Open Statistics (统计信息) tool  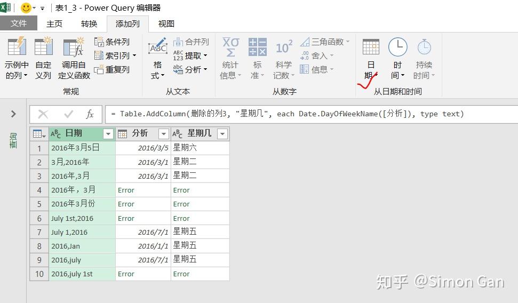230,58
